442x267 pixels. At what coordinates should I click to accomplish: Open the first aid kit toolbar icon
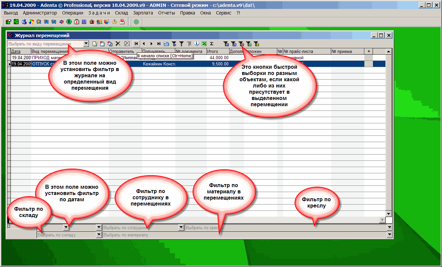(x=77, y=22)
